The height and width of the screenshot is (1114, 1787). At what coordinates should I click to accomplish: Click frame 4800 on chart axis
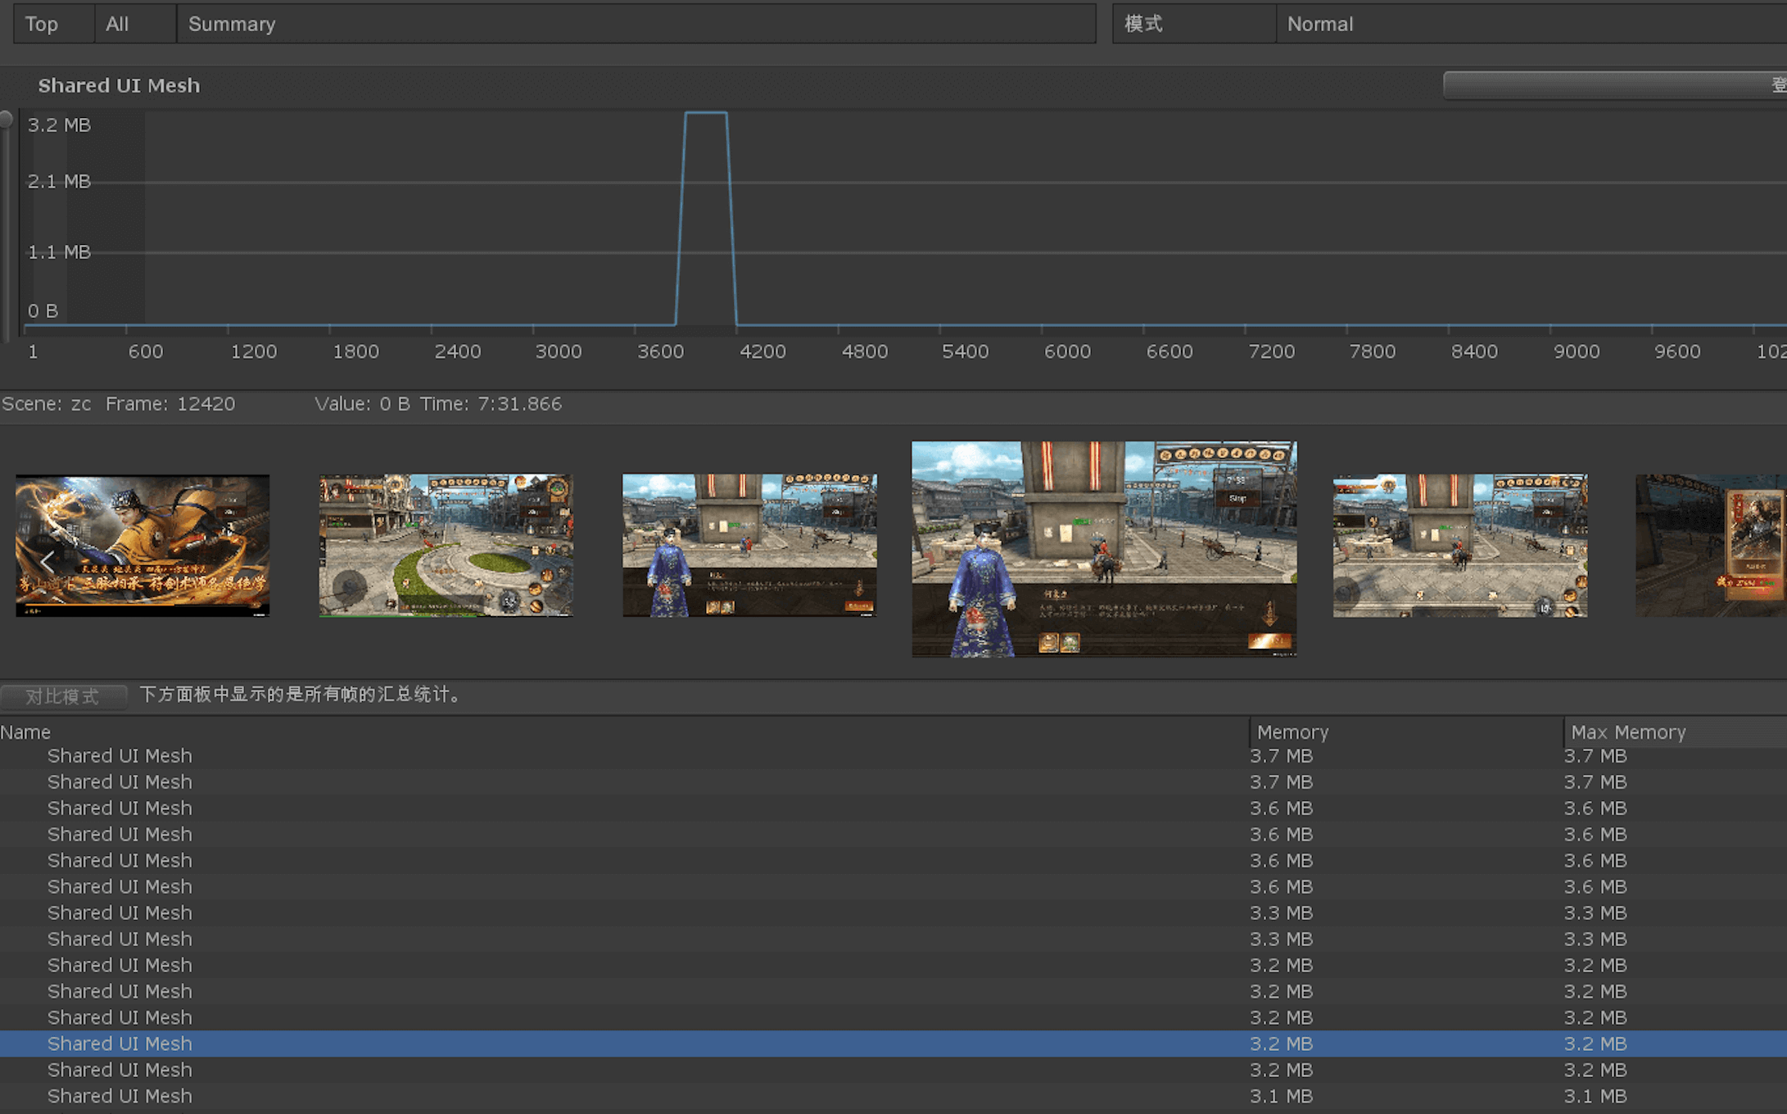pos(864,351)
